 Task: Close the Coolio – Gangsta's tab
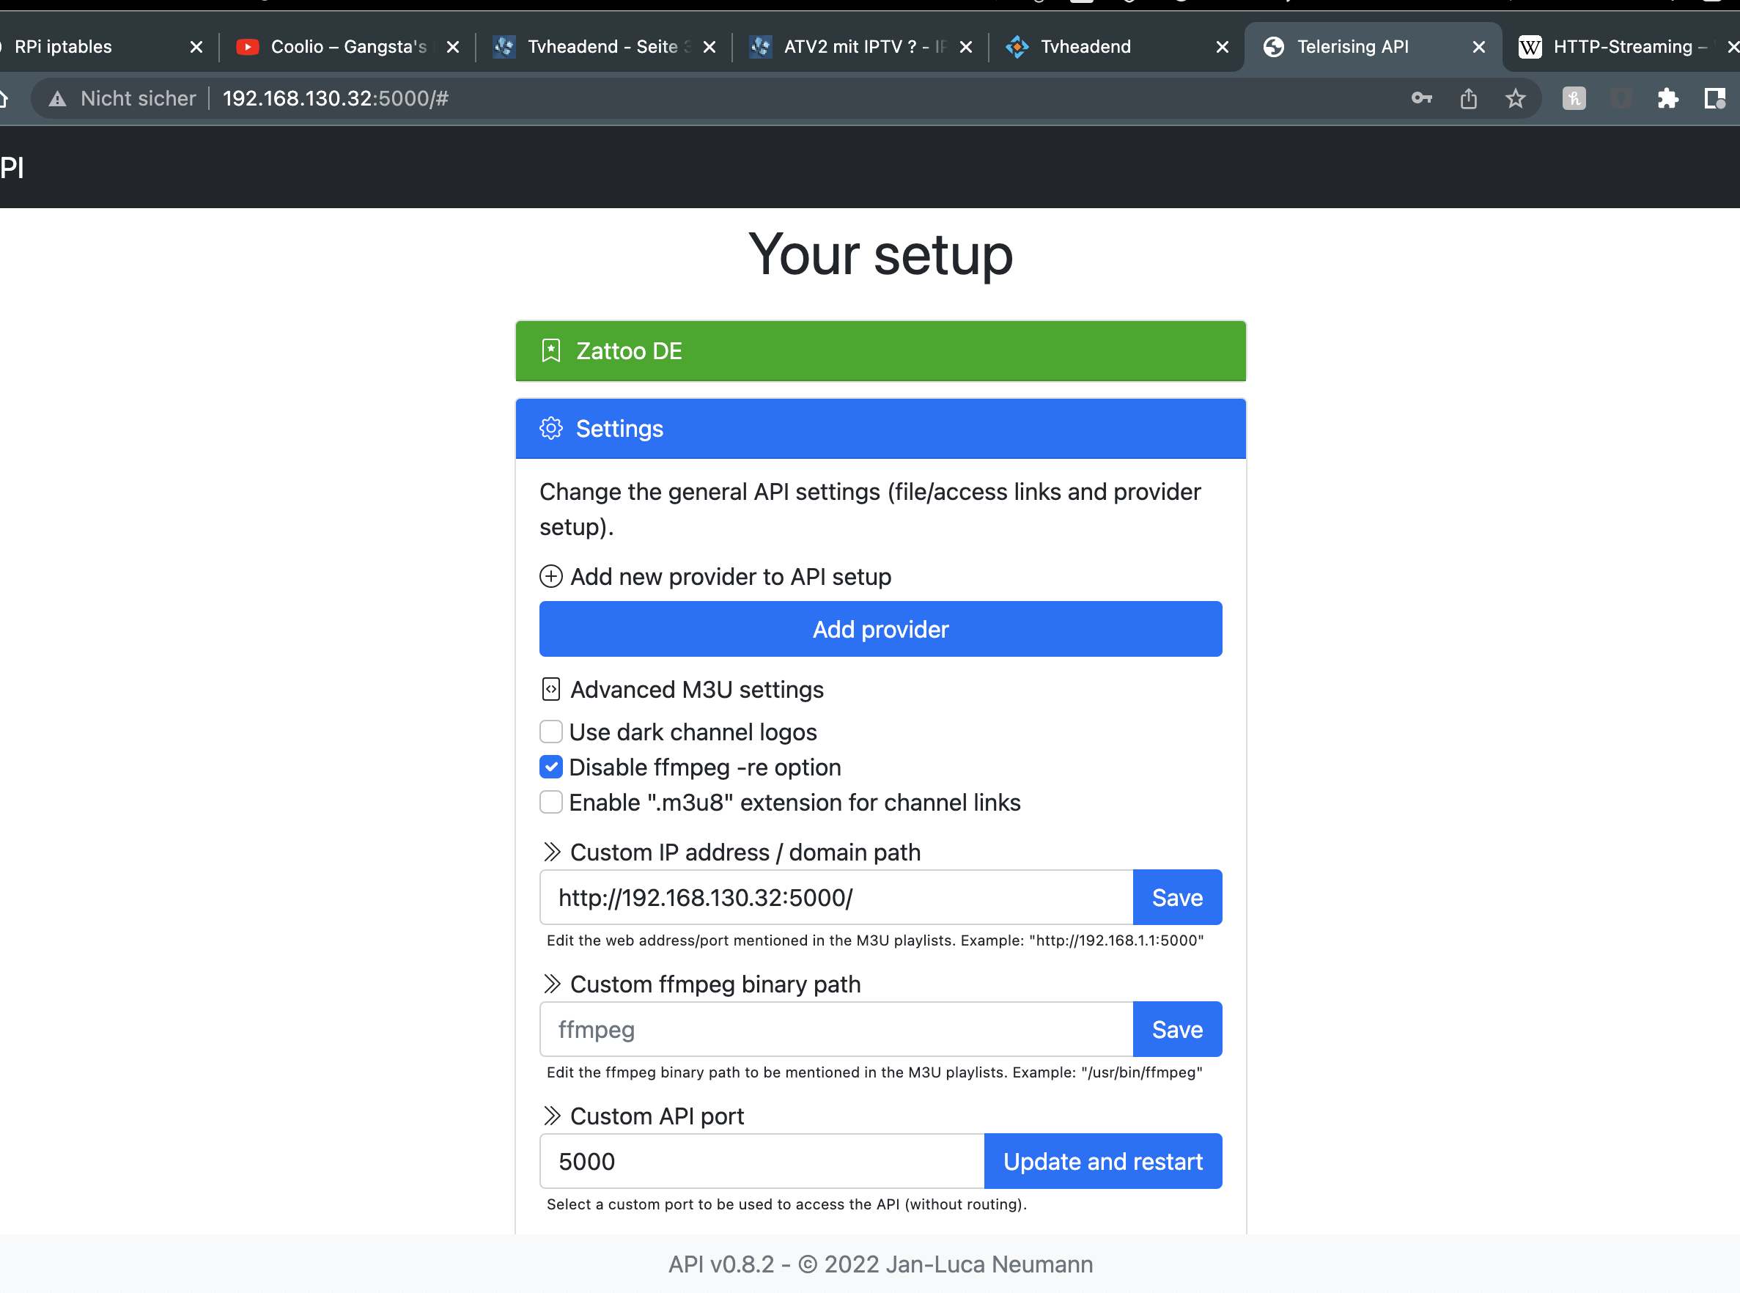pos(452,47)
